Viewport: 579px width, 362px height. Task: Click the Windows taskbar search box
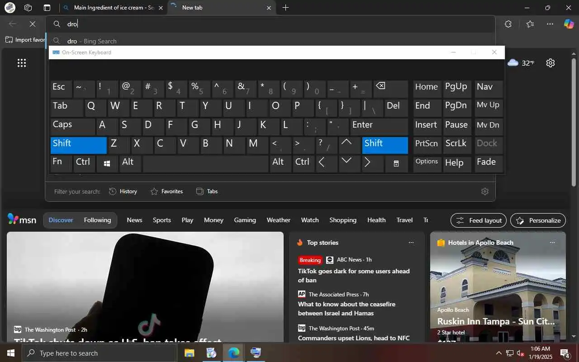[100, 353]
